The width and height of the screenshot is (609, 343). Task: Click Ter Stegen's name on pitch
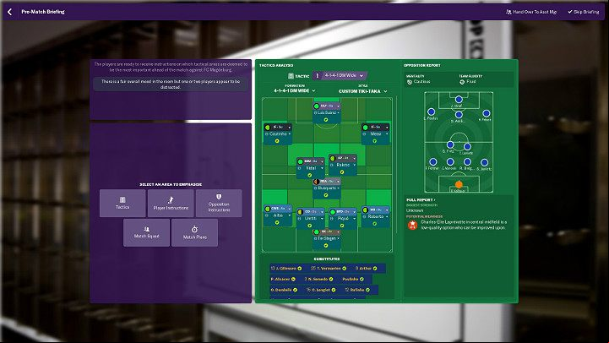point(326,238)
